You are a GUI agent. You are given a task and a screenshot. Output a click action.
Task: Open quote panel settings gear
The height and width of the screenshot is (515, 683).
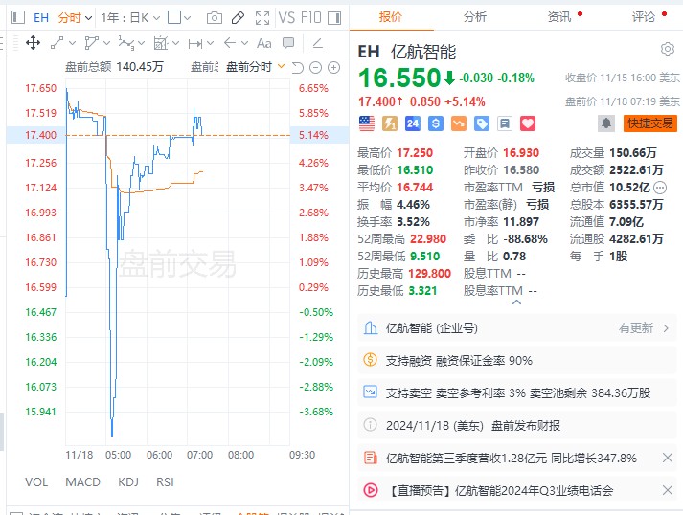668,49
